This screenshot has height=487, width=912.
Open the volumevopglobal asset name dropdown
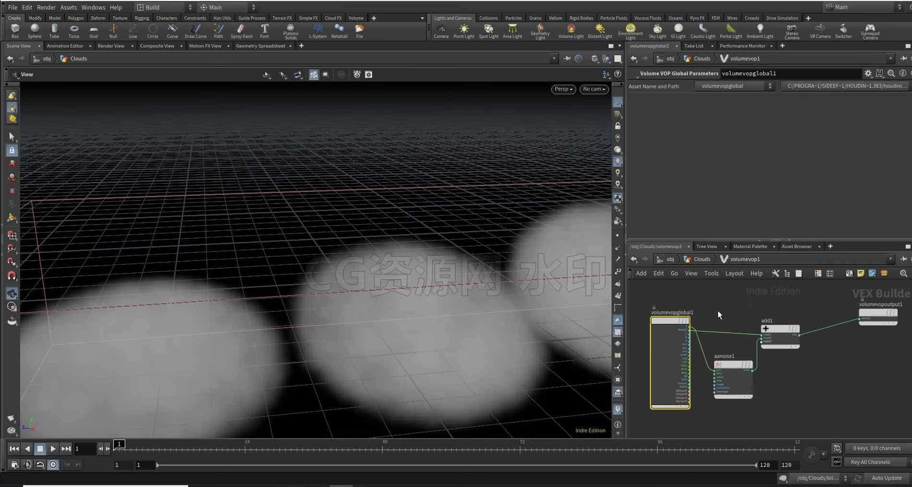coord(735,86)
